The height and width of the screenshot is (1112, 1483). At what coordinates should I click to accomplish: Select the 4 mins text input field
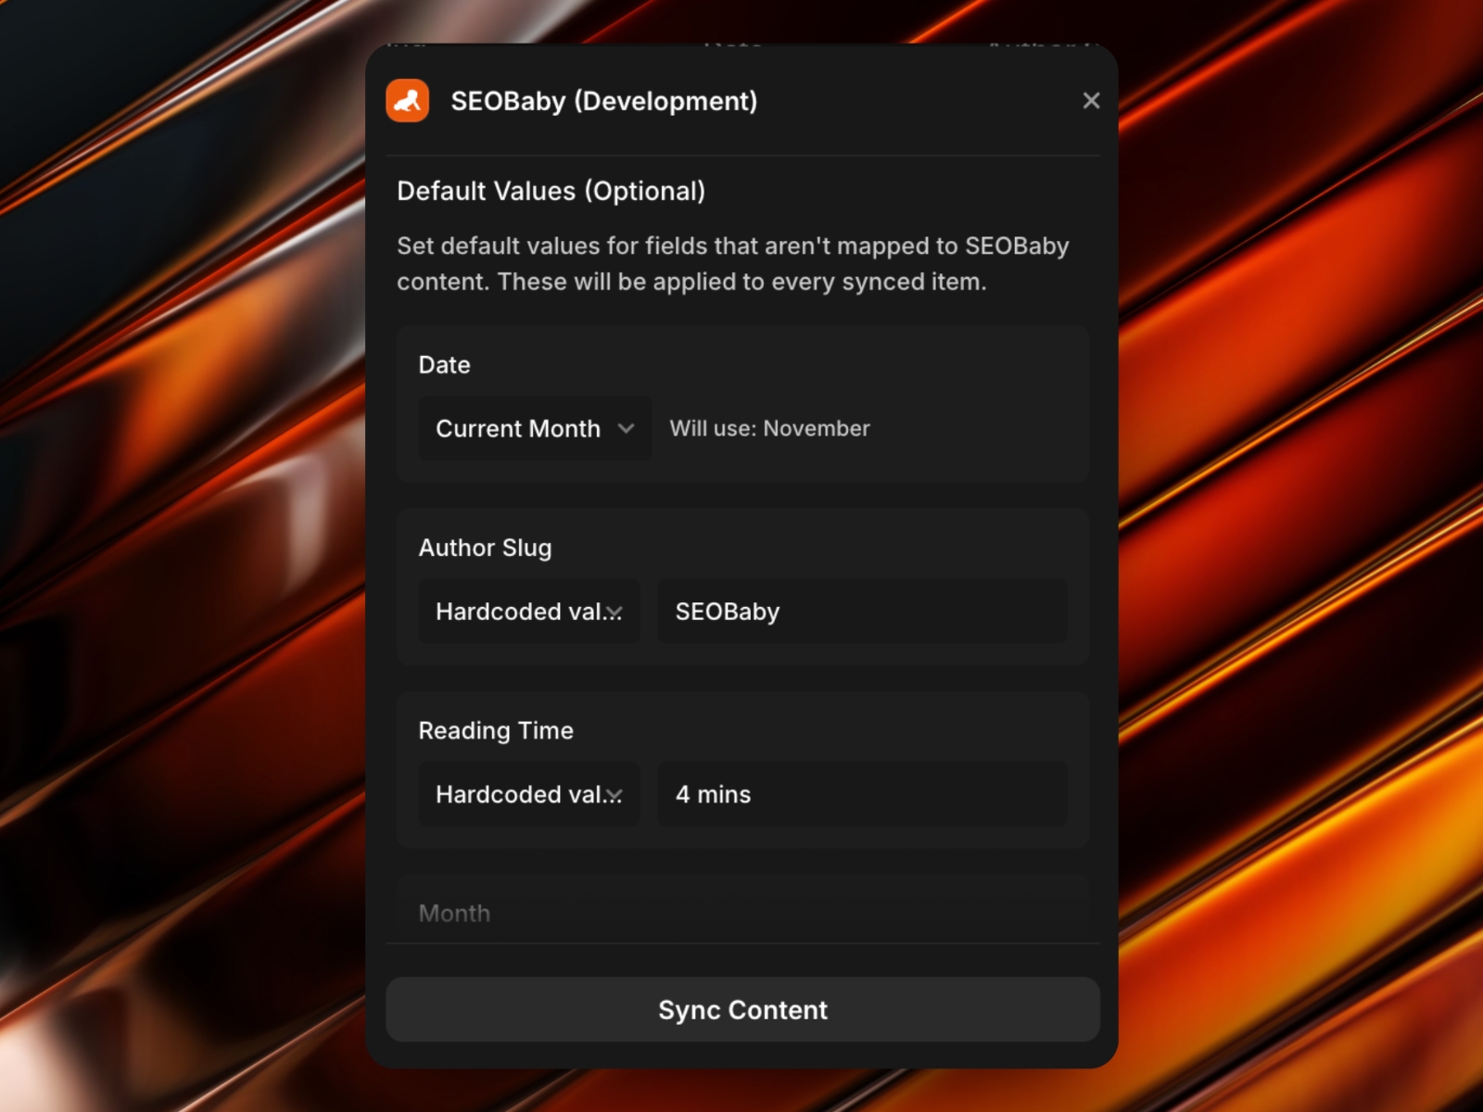pyautogui.click(x=861, y=794)
